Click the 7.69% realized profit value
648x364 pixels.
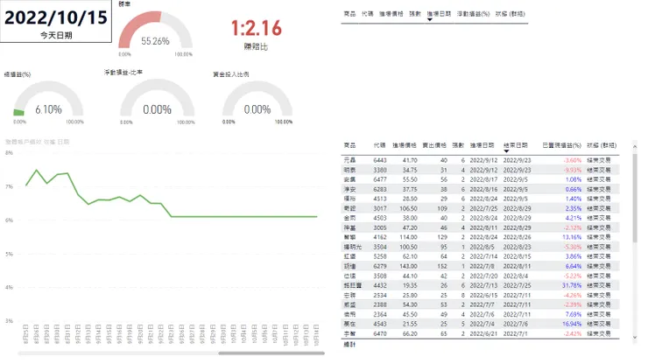click(x=574, y=314)
